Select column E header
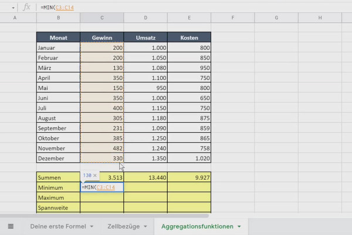352x235 pixels. coord(189,18)
